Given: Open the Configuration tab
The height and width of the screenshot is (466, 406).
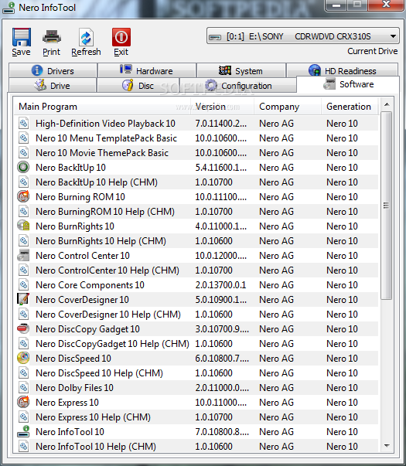Looking at the screenshot, I should tap(238, 86).
